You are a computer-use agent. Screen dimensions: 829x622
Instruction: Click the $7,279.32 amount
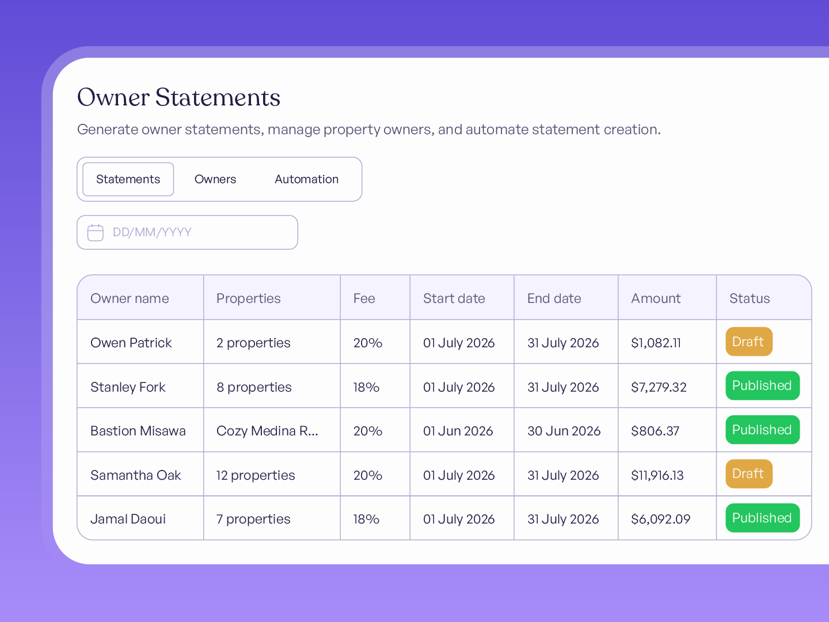(x=659, y=387)
